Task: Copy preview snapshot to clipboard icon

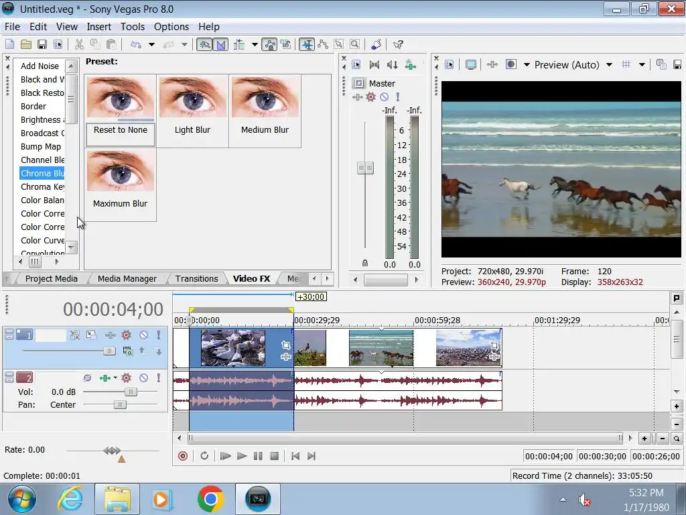Action: click(661, 65)
